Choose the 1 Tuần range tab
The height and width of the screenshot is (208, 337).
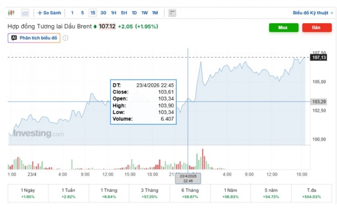click(68, 194)
